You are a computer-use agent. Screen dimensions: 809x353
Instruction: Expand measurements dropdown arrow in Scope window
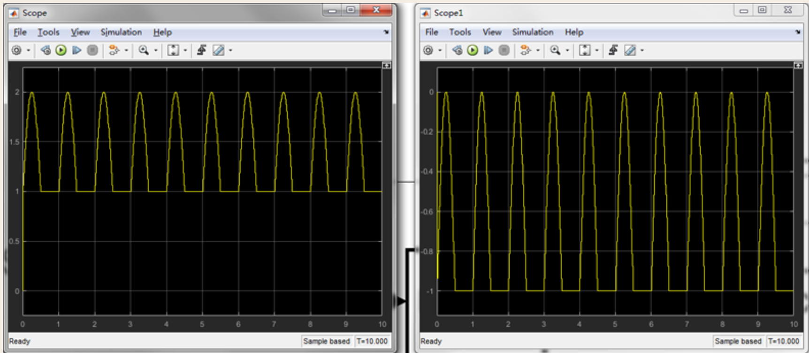[x=230, y=50]
